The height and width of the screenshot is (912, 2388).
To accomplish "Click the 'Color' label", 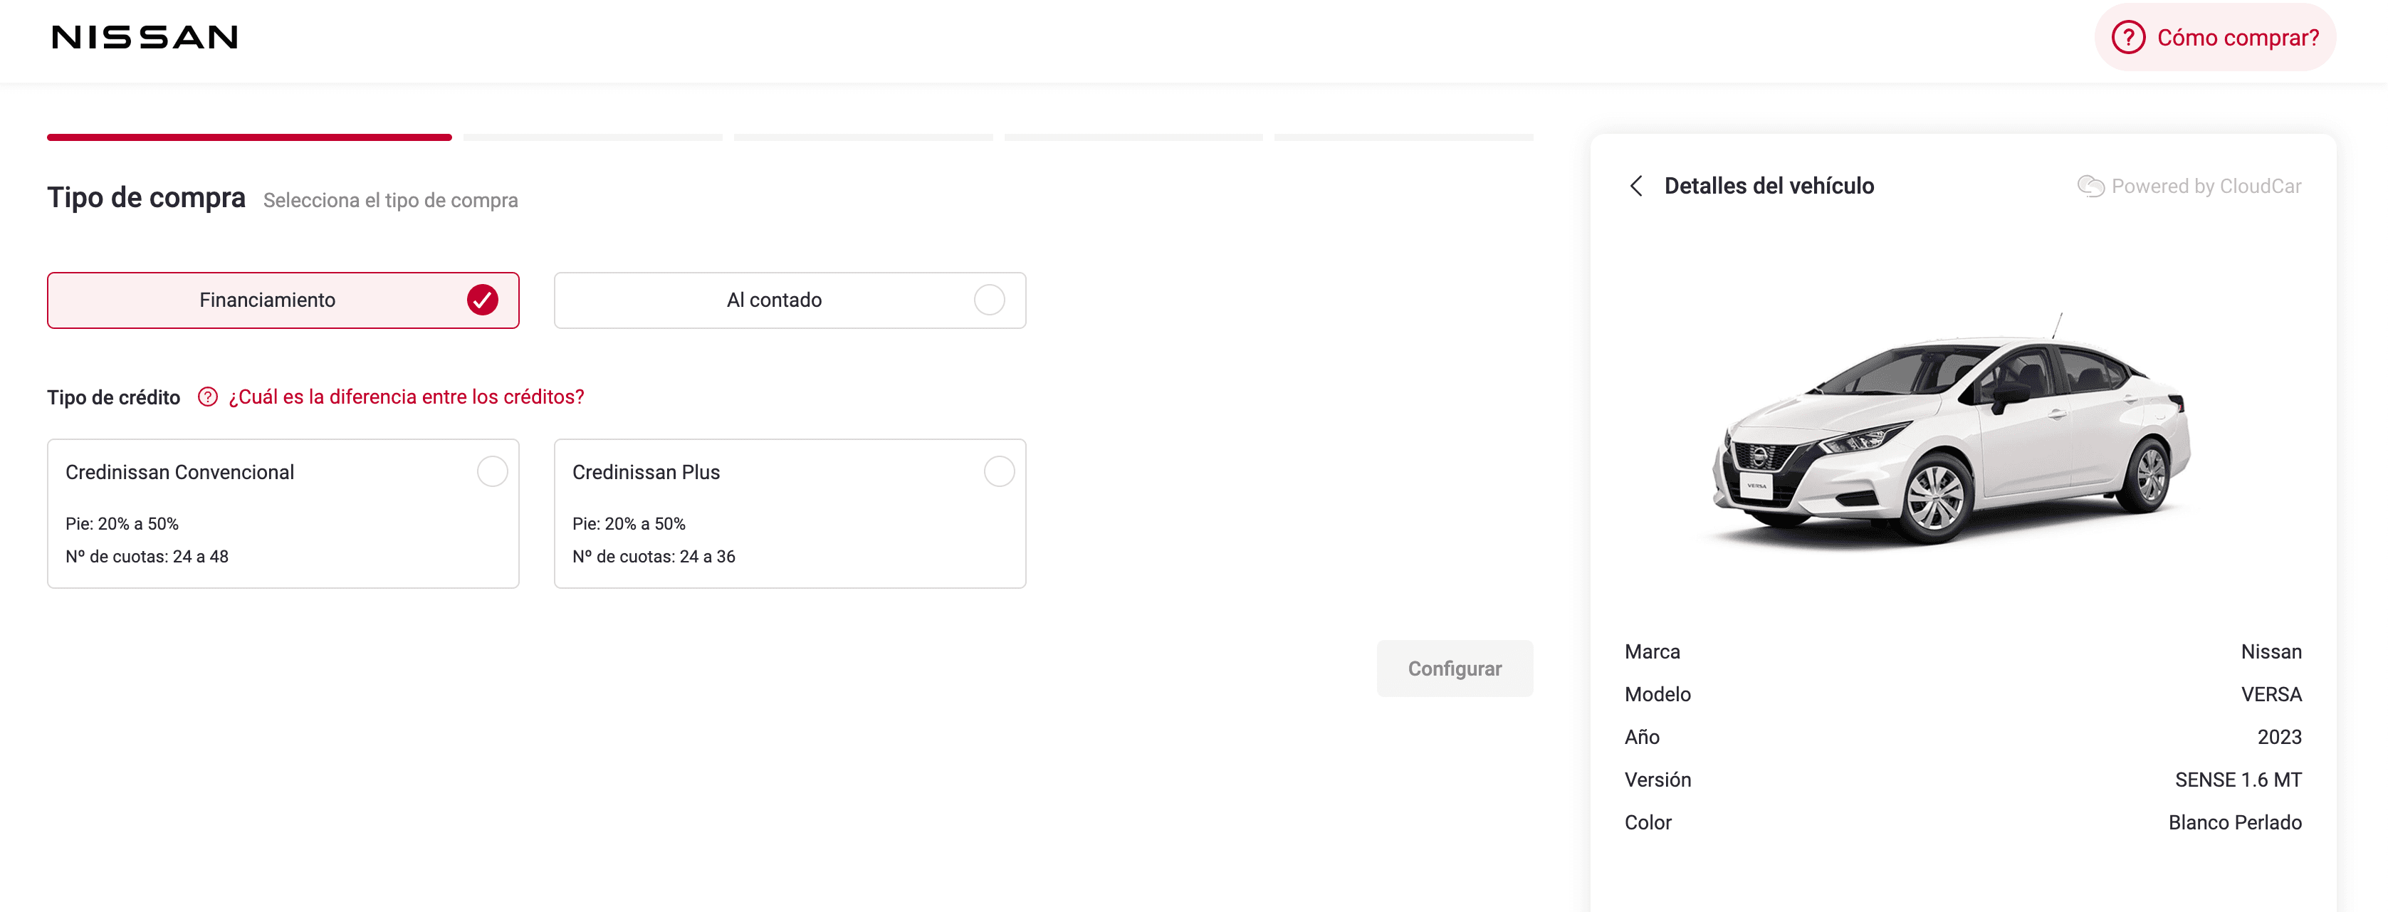I will [x=1648, y=822].
